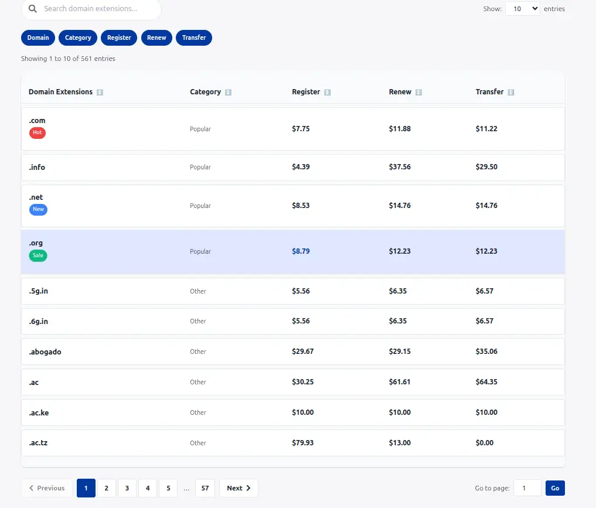
Task: Click the New badge under .net
Action: tap(38, 209)
